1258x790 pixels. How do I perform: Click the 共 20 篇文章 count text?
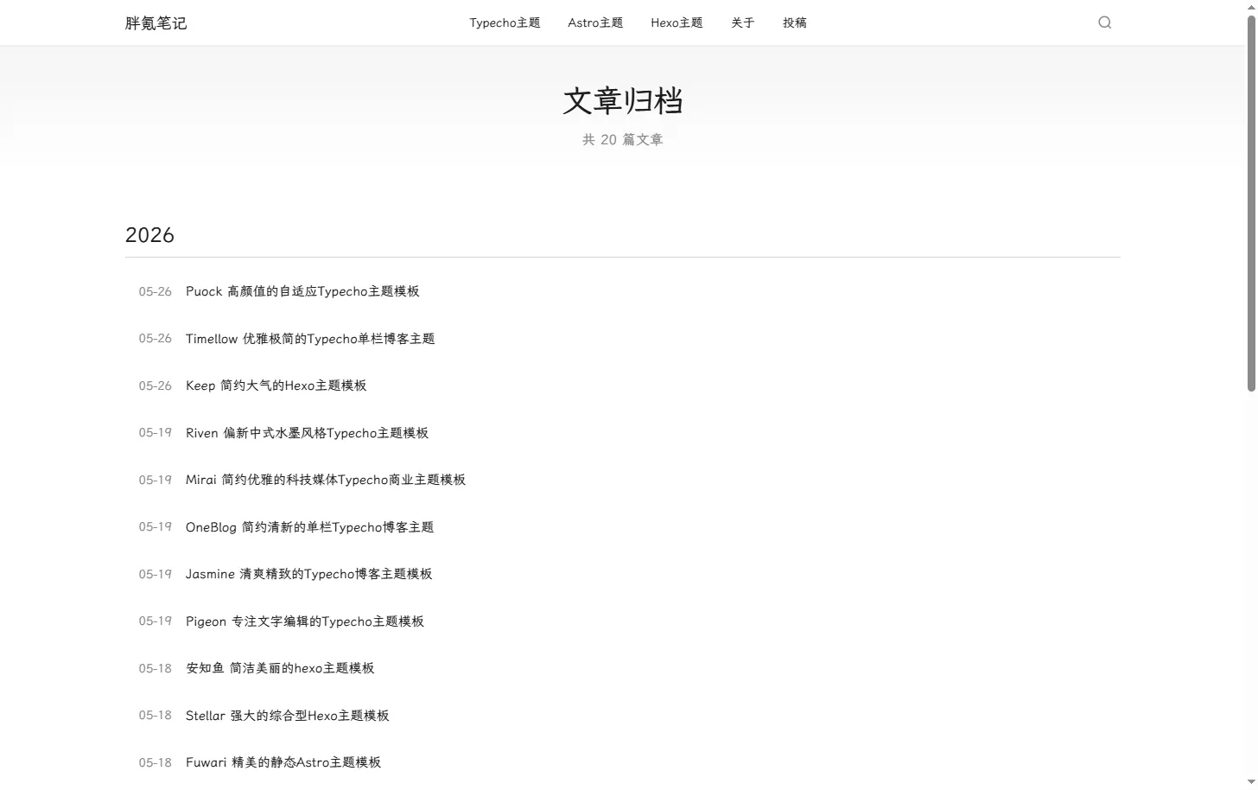(x=622, y=140)
